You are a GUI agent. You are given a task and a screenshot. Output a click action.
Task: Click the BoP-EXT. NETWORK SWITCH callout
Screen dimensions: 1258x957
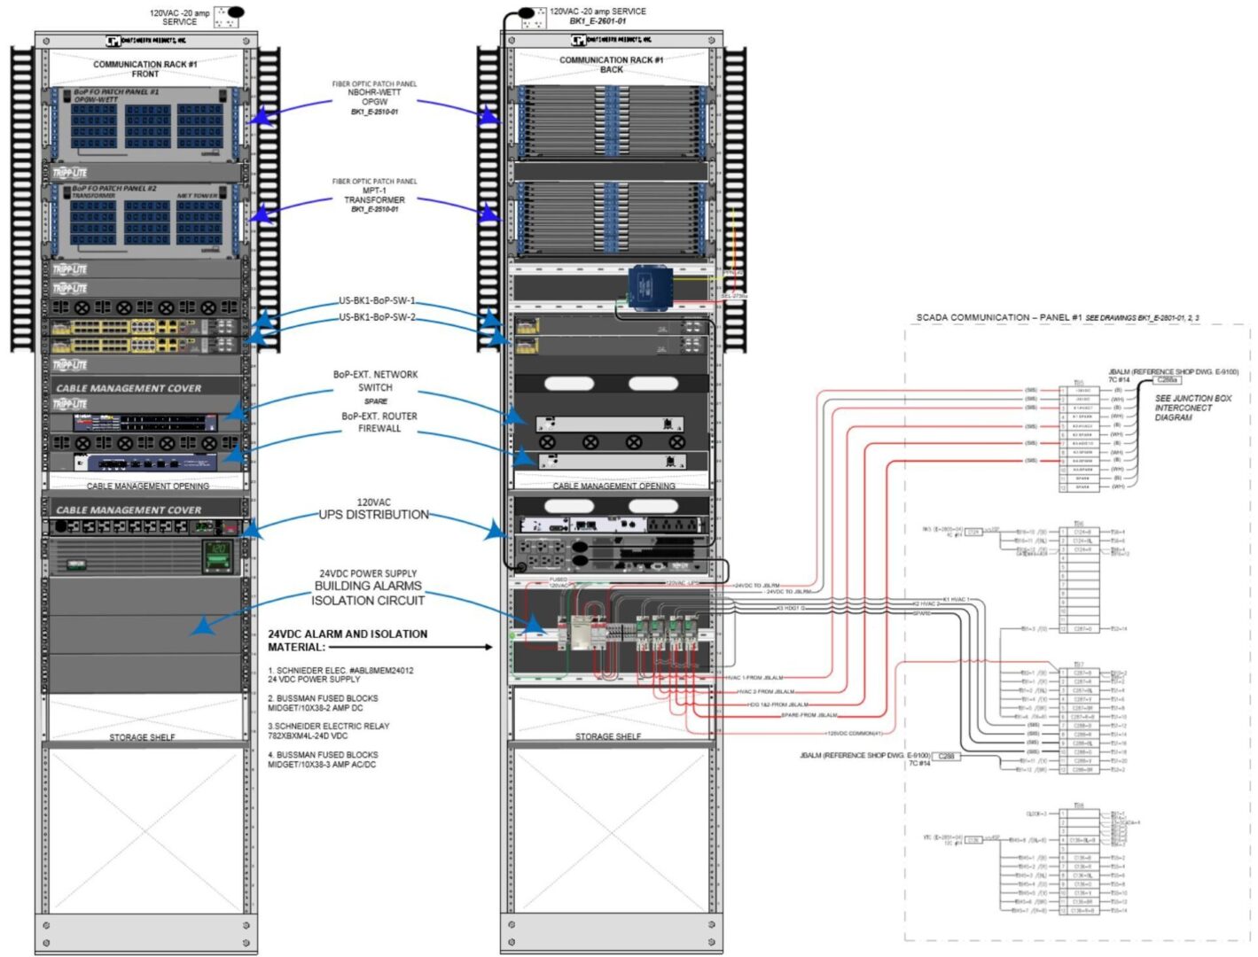pyautogui.click(x=375, y=387)
